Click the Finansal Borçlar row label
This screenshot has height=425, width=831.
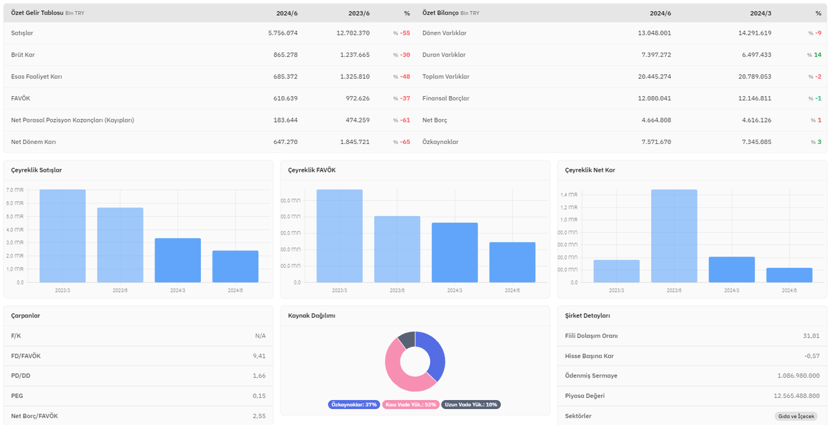tap(446, 98)
